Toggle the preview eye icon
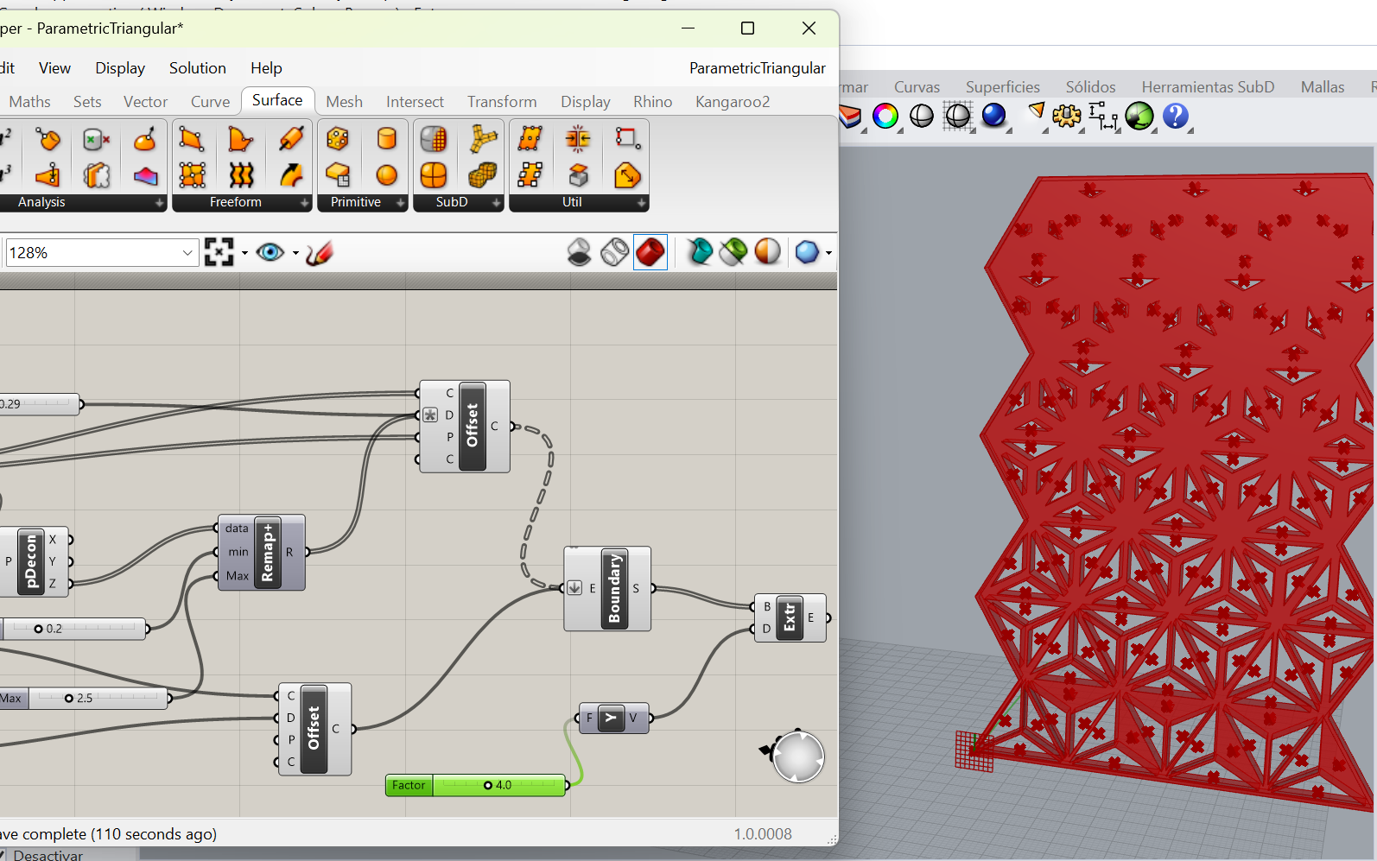The height and width of the screenshot is (861, 1377). point(270,253)
